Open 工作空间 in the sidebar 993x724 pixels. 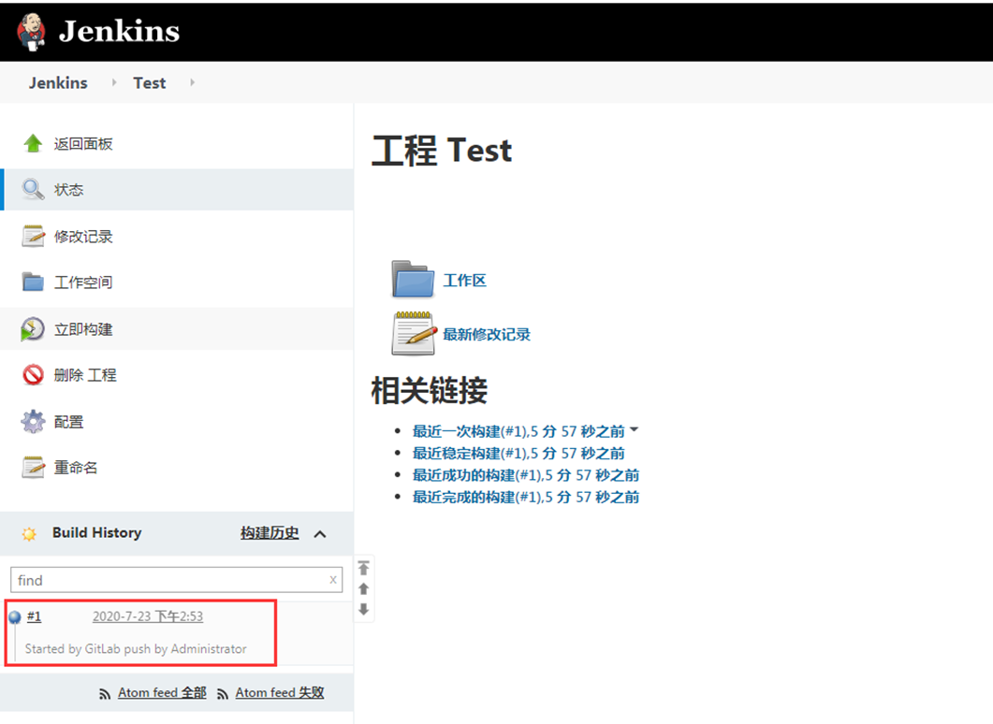coord(83,282)
